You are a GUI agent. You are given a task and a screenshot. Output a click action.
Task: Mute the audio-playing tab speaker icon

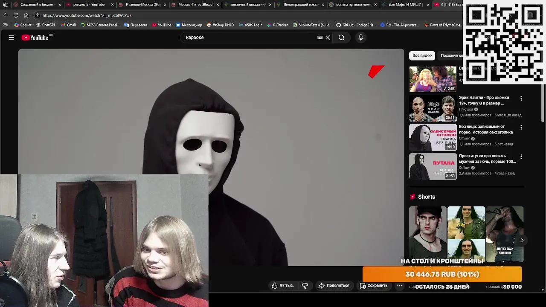[x=444, y=5]
